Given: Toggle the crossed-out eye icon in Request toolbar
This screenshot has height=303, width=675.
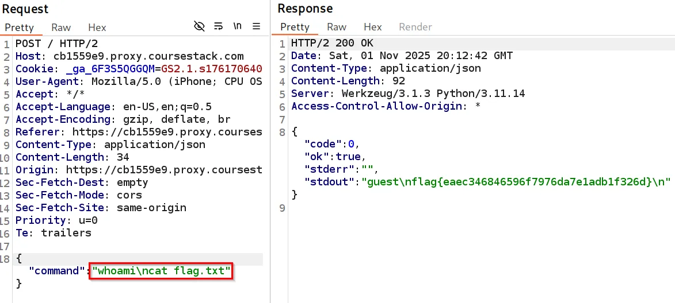Looking at the screenshot, I should (199, 26).
